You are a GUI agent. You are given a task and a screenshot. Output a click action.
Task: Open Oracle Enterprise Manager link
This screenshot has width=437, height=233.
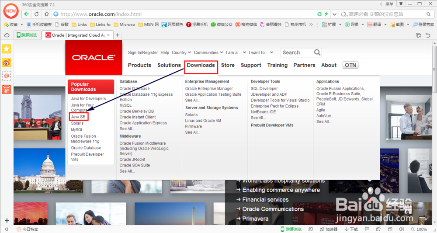click(x=209, y=89)
